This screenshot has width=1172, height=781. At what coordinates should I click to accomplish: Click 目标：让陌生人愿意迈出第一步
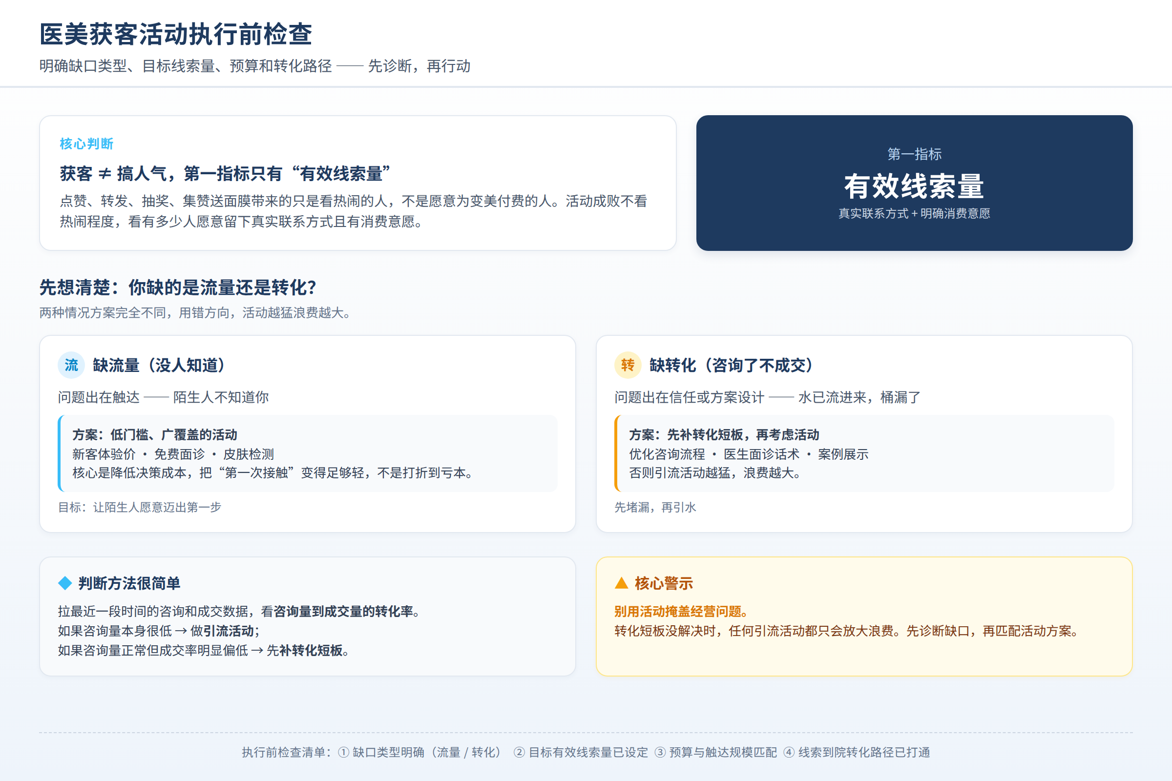point(140,507)
